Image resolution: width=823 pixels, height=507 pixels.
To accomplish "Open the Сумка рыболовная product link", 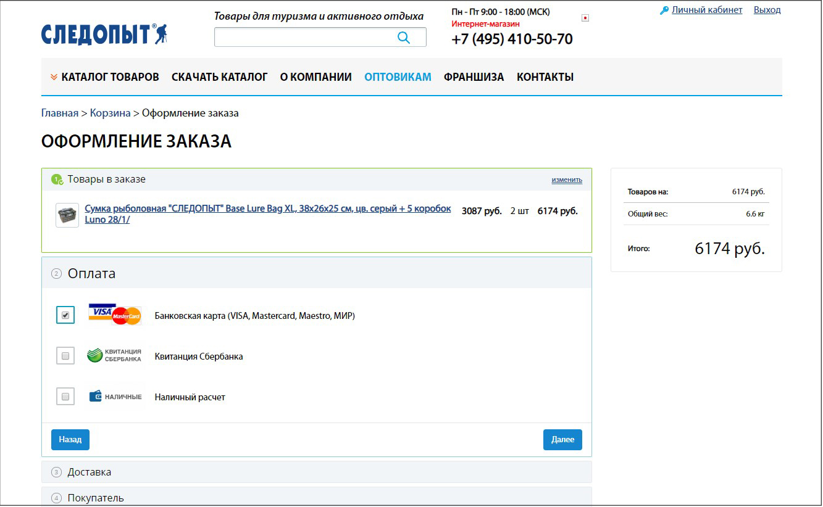I will click(268, 214).
